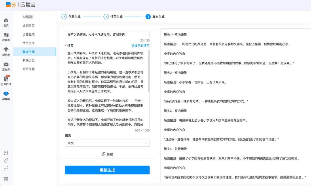Open the user account icon in sidebar
Screen dimensions: 311x186
(6, 153)
